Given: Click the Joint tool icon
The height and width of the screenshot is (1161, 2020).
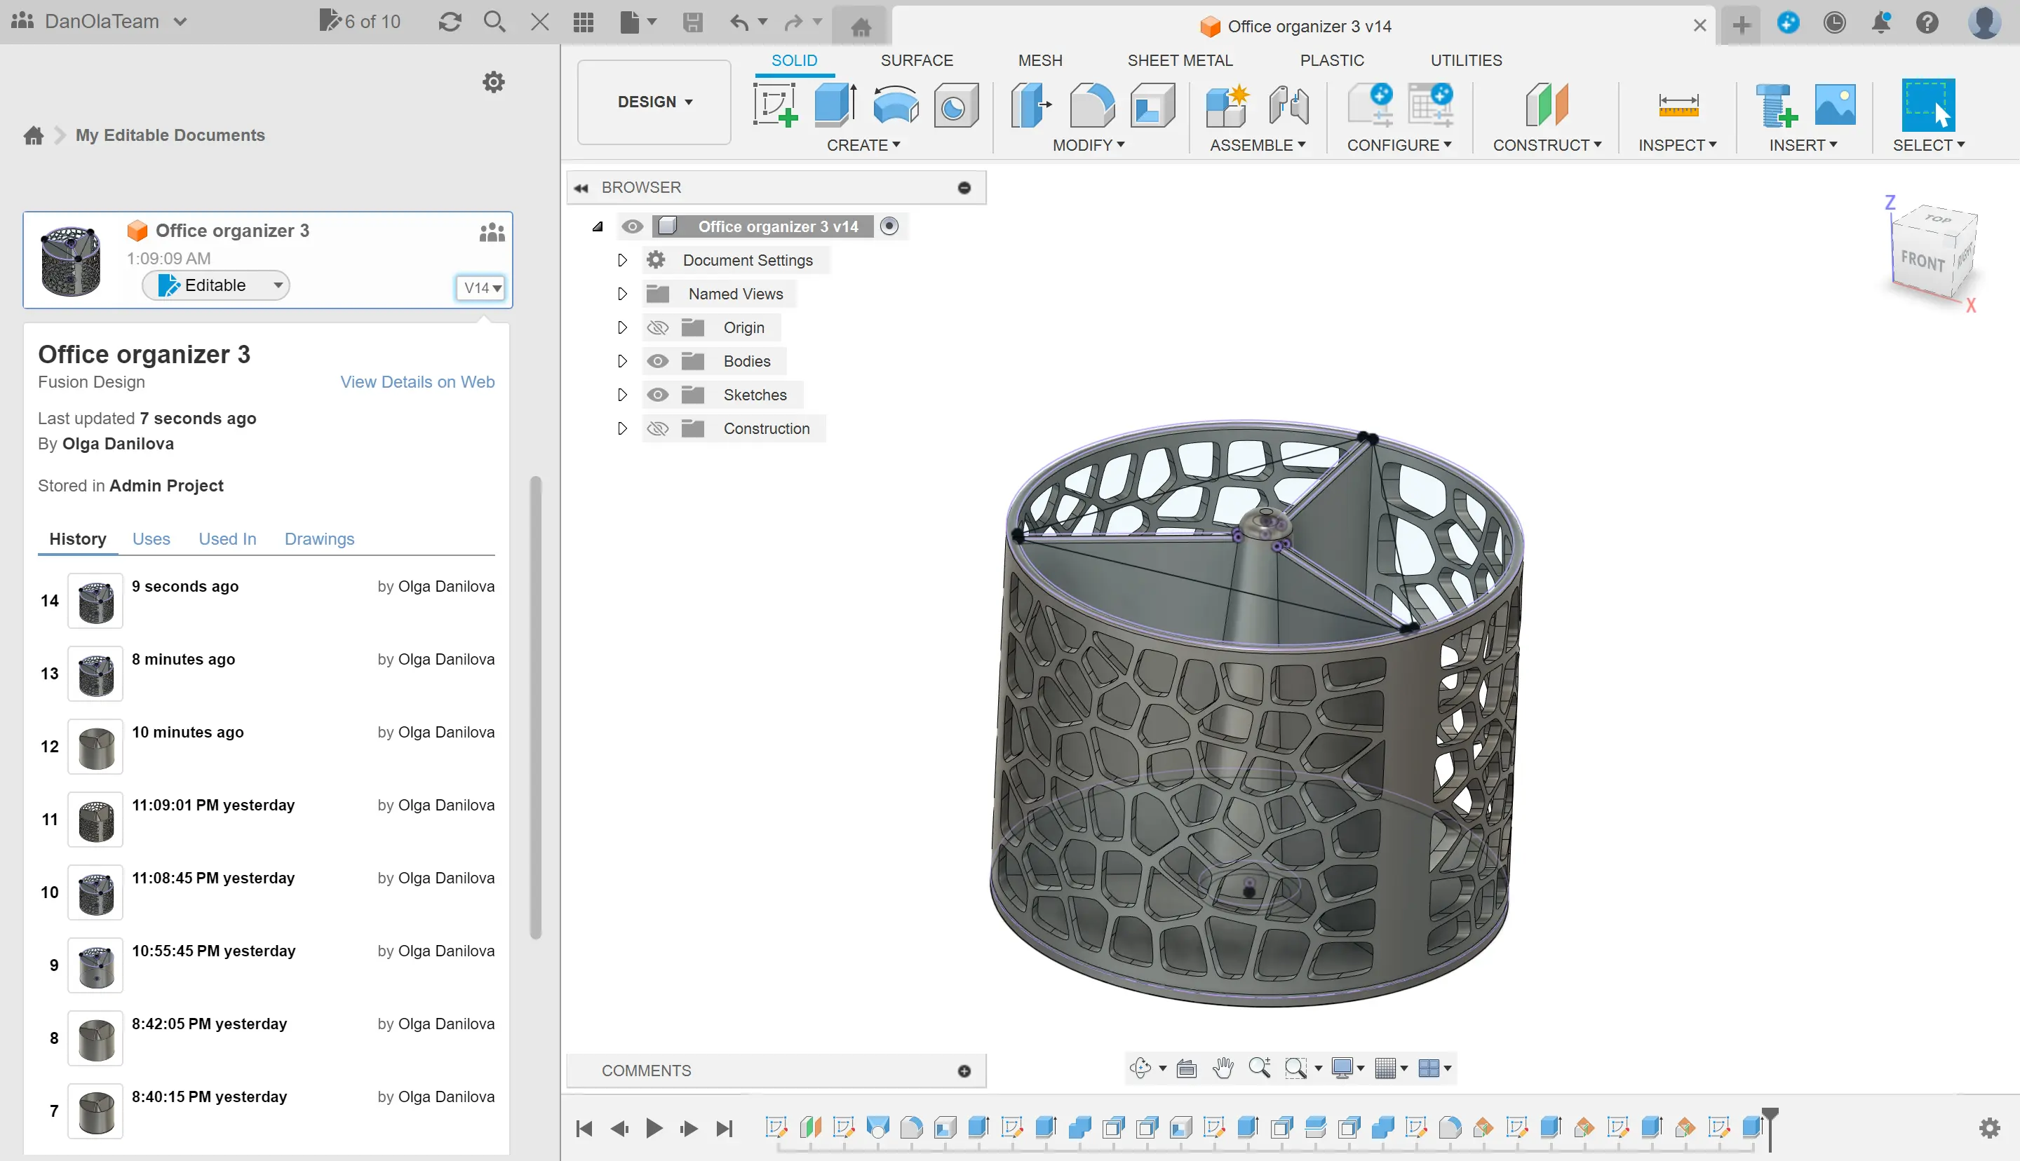Looking at the screenshot, I should 1288,104.
